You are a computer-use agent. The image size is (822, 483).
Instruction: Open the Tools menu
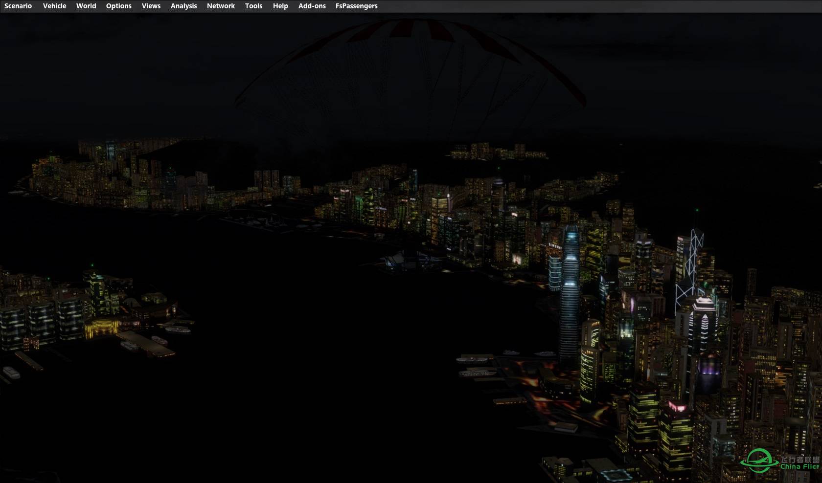point(253,6)
